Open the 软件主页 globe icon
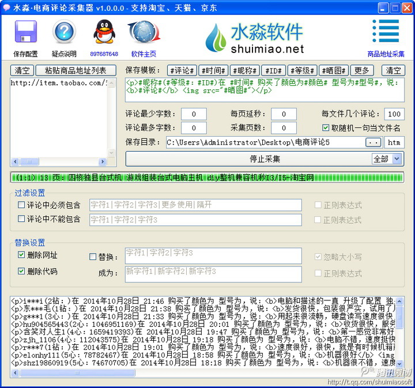The width and height of the screenshot is (415, 388). [144, 32]
